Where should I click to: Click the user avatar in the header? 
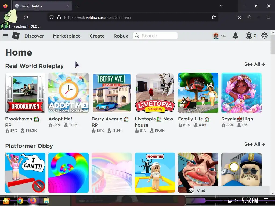point(216,36)
